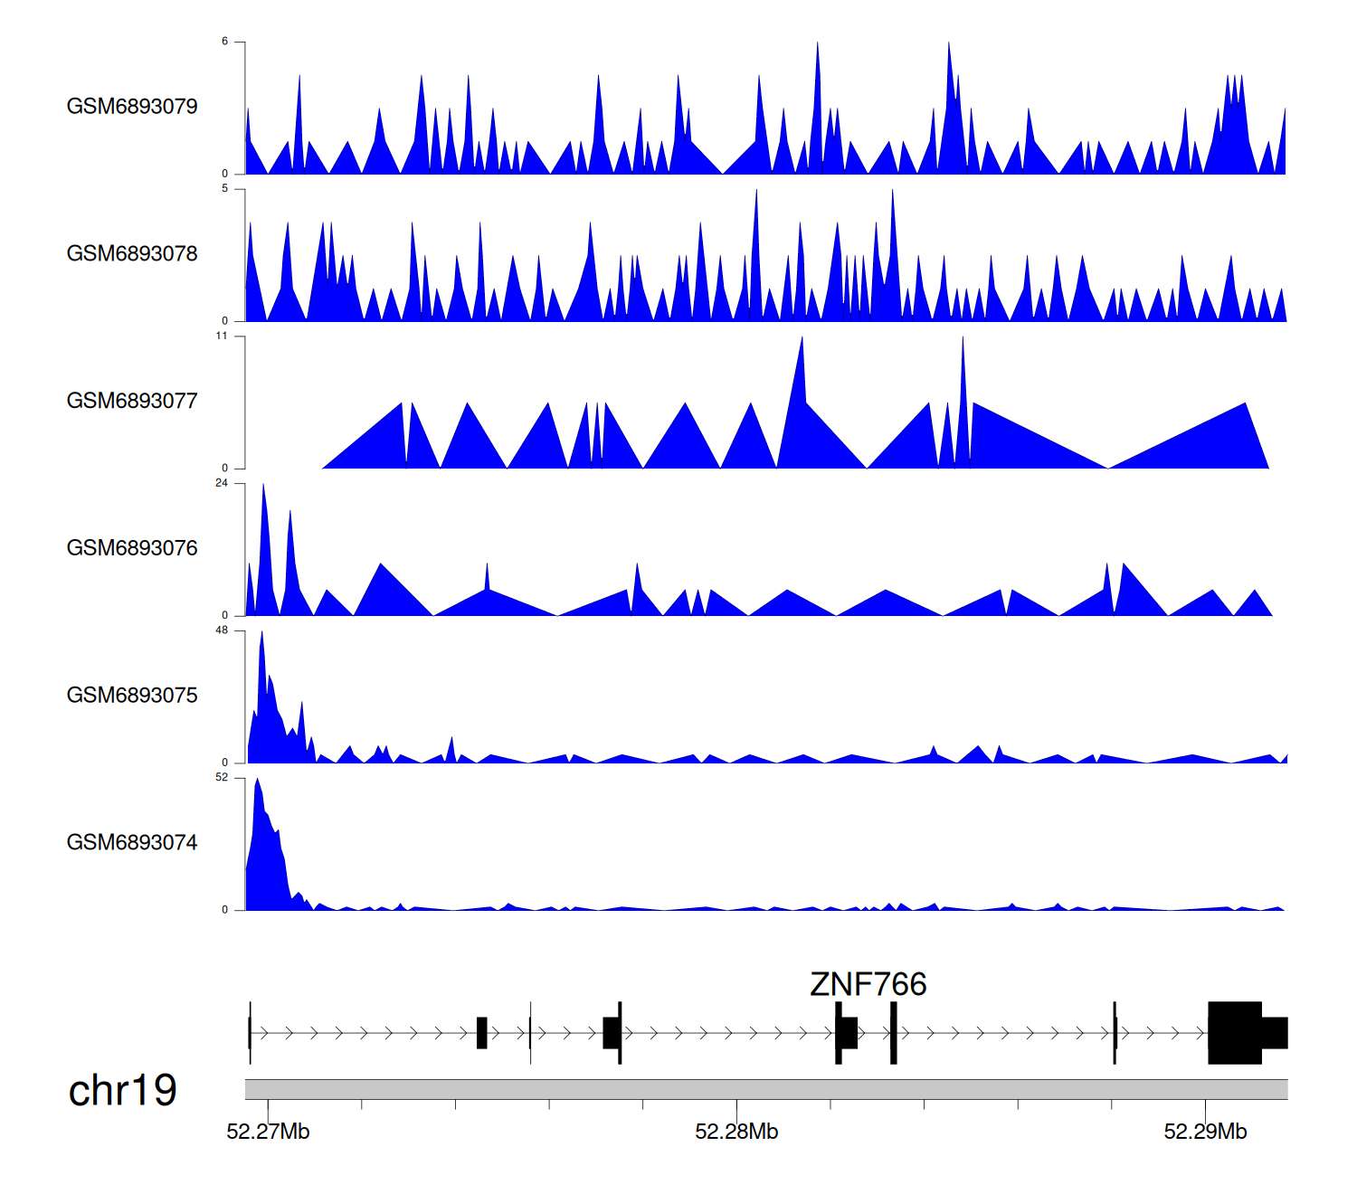Click the GSM6893075 track label
Viewport: 1357px width, 1194px height.
pyautogui.click(x=132, y=696)
